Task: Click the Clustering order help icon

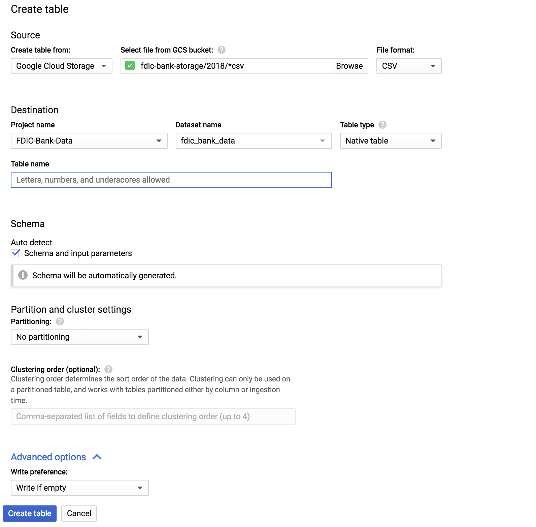Action: coord(108,369)
